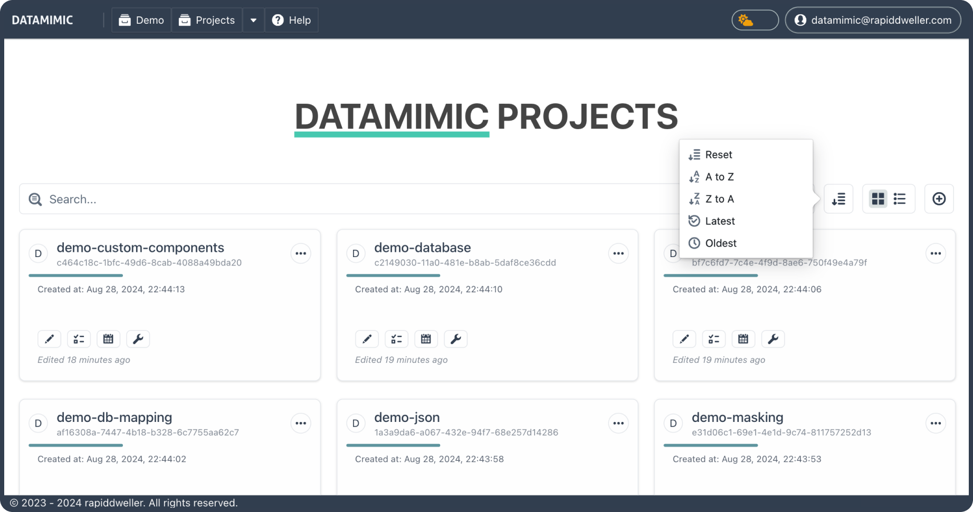Open the datamimic@rapiddweller.com account menu

[x=873, y=20]
